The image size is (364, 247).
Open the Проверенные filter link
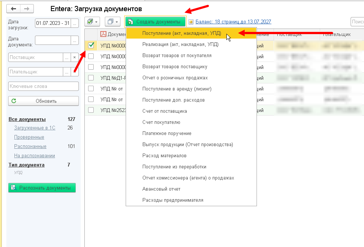point(29,137)
